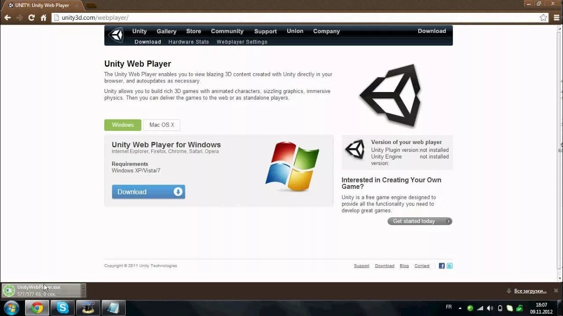Image resolution: width=563 pixels, height=316 pixels.
Task: Open Webplayer Settings submenu item
Action: click(x=242, y=42)
